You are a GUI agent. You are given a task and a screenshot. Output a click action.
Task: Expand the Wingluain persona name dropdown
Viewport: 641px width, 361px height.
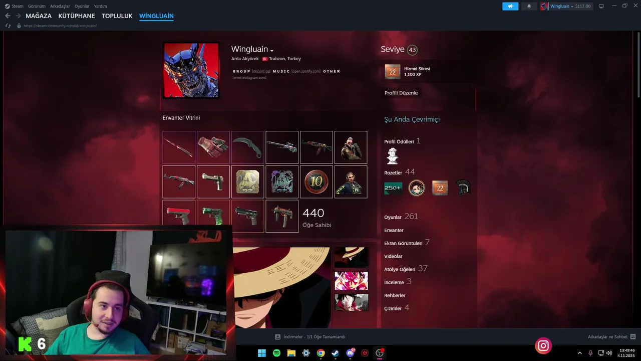click(272, 51)
